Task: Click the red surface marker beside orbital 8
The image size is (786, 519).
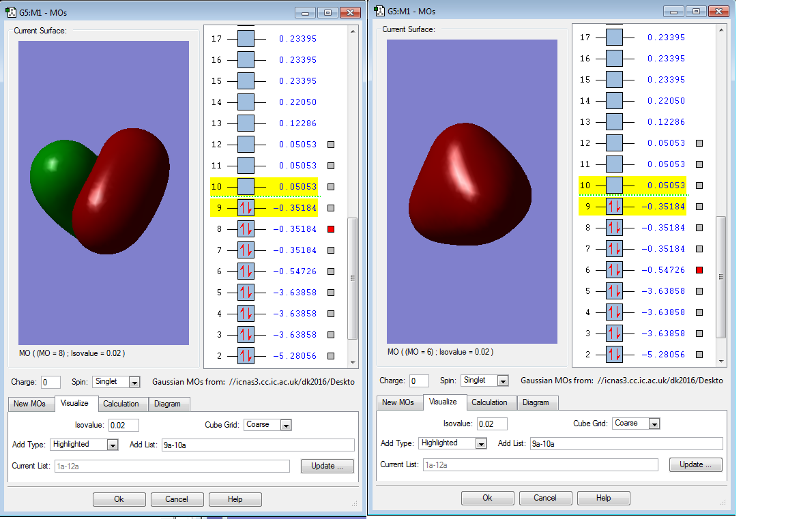Action: (331, 229)
